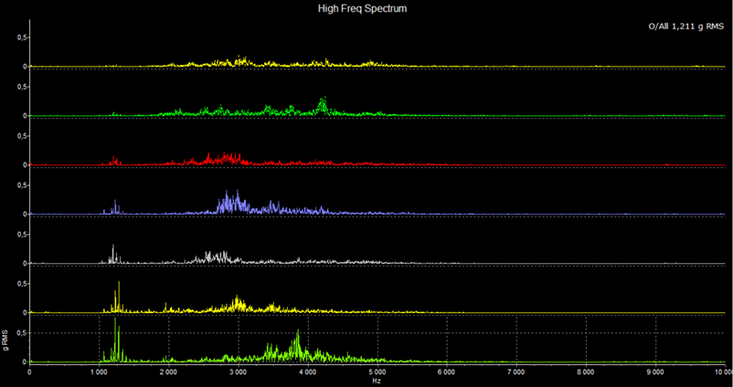Screen dimensions: 733x387
Task: Click the dark green trace peak near 4 200 Hz
Action: pos(322,105)
